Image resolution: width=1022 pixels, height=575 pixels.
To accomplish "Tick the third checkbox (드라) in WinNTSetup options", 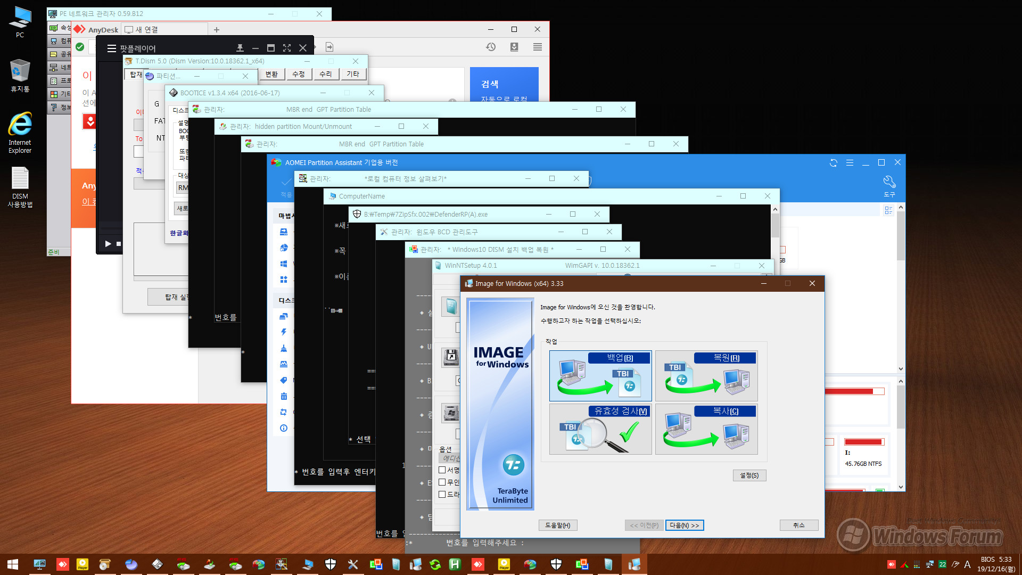I will click(x=442, y=495).
